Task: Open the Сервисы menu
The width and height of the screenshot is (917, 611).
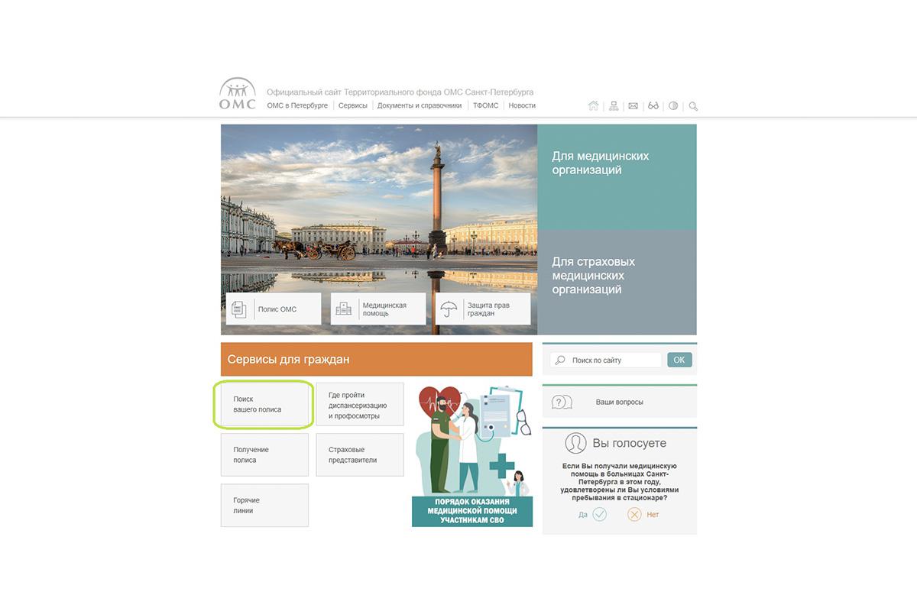Action: 352,105
